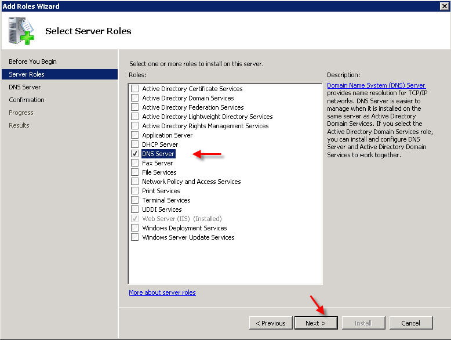Select the File Services role label
The height and width of the screenshot is (340, 451).
pos(159,172)
